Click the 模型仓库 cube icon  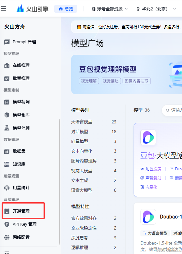(6, 115)
